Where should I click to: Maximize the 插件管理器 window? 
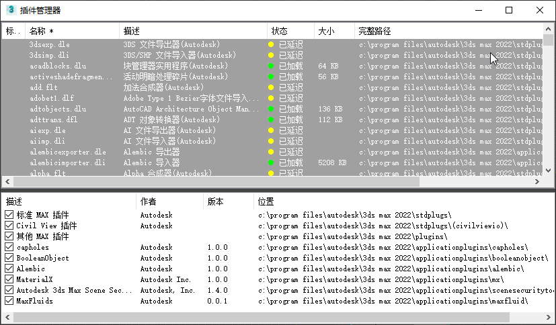point(509,10)
